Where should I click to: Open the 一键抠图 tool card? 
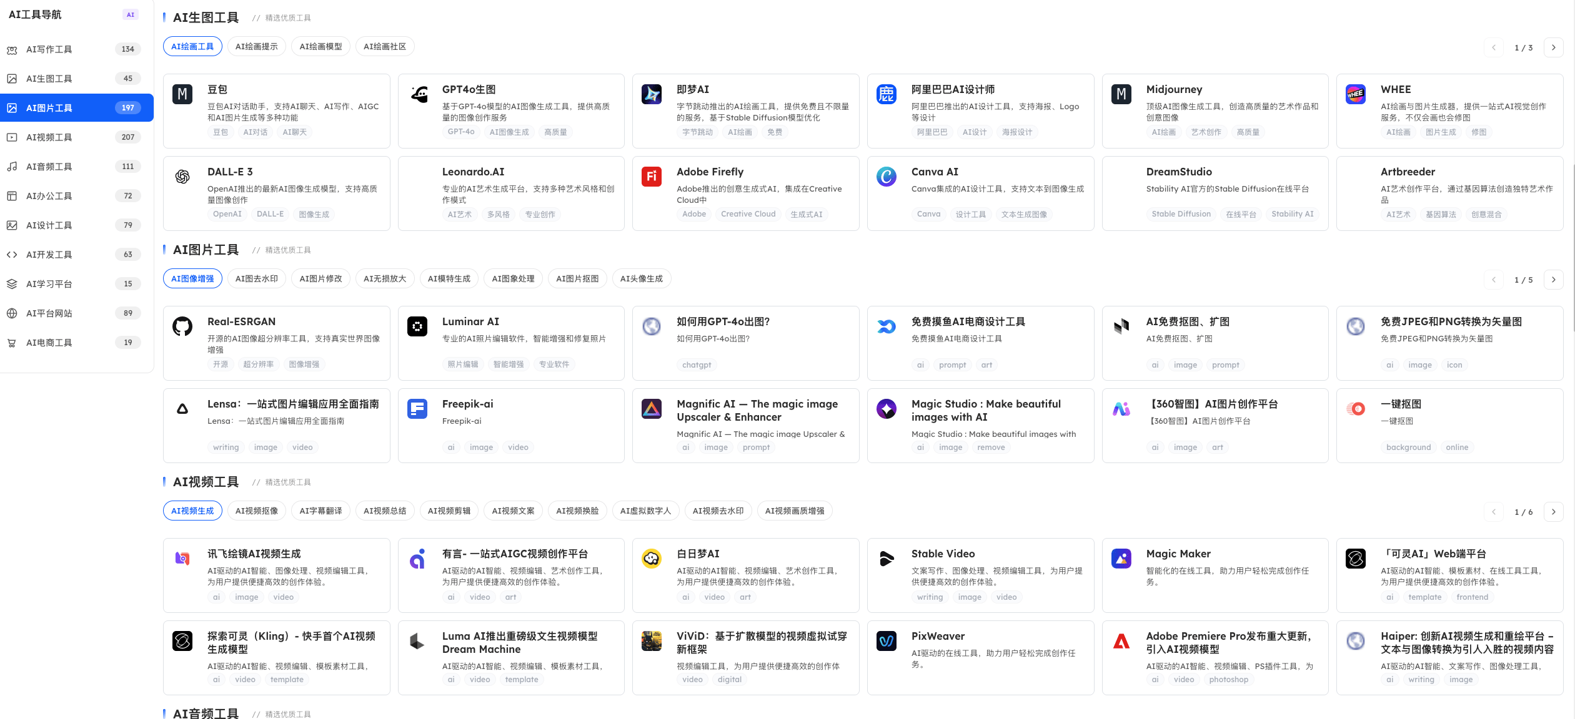tap(1449, 426)
